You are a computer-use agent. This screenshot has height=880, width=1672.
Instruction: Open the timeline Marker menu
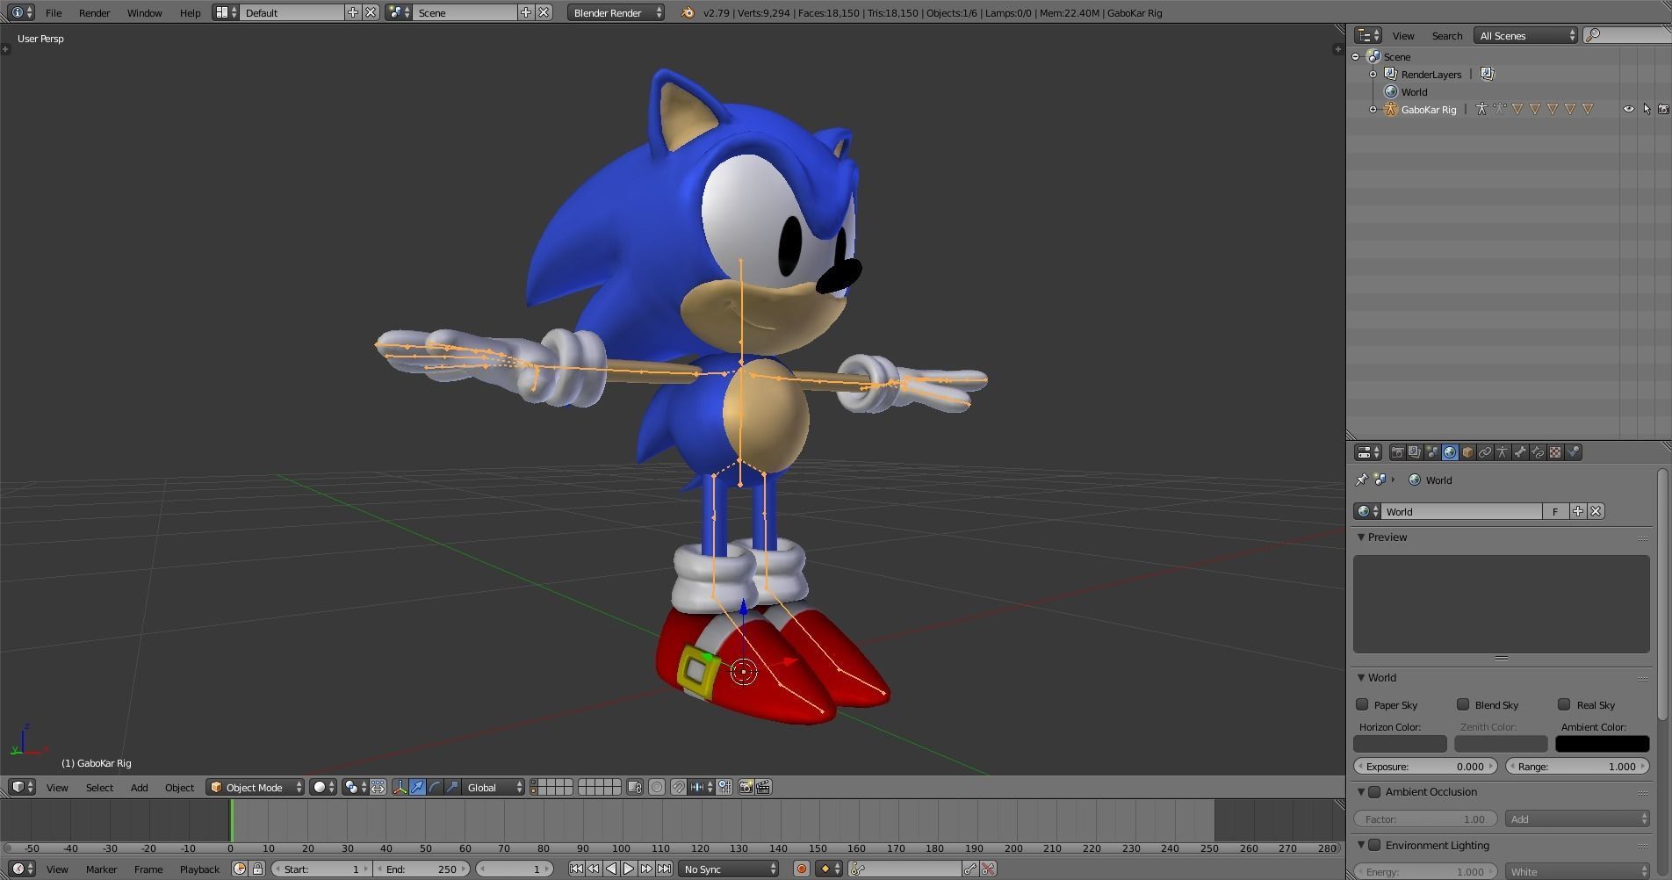[101, 869]
